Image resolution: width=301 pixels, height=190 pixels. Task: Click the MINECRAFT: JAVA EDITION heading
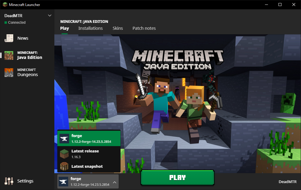(84, 22)
